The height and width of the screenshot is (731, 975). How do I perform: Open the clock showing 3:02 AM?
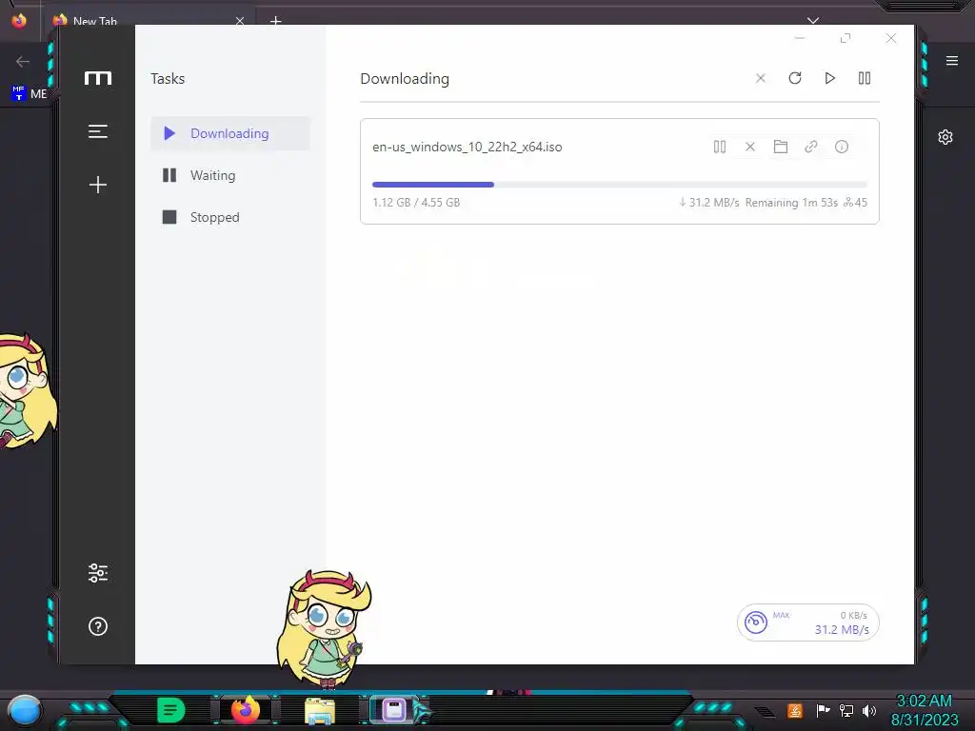coord(924,710)
